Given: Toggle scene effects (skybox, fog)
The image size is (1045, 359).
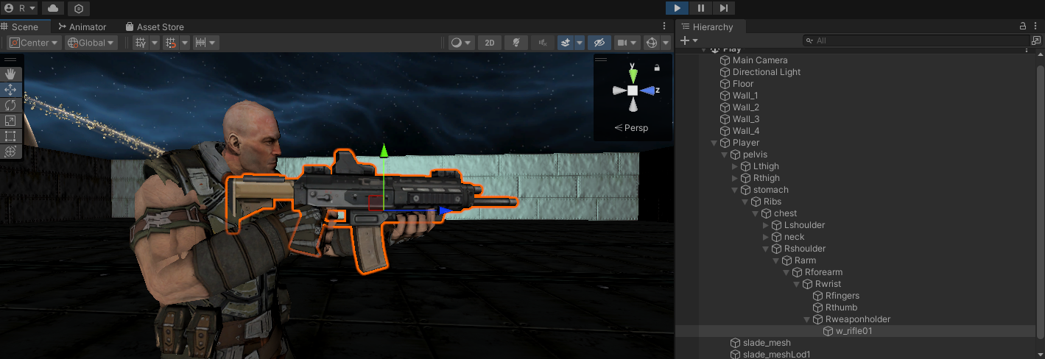Looking at the screenshot, I should pyautogui.click(x=566, y=43).
